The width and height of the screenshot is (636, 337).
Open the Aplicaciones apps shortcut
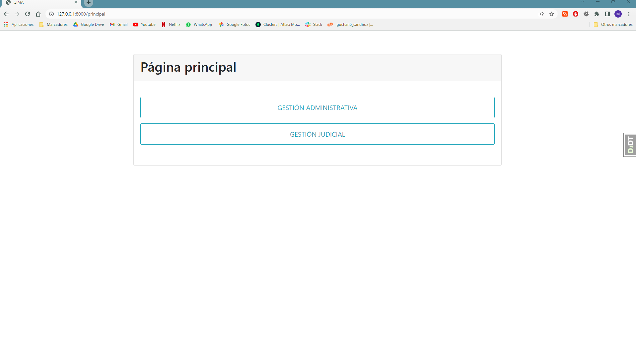(19, 25)
